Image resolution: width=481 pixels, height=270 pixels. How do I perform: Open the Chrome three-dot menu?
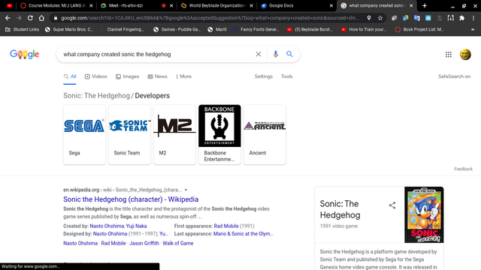(473, 18)
